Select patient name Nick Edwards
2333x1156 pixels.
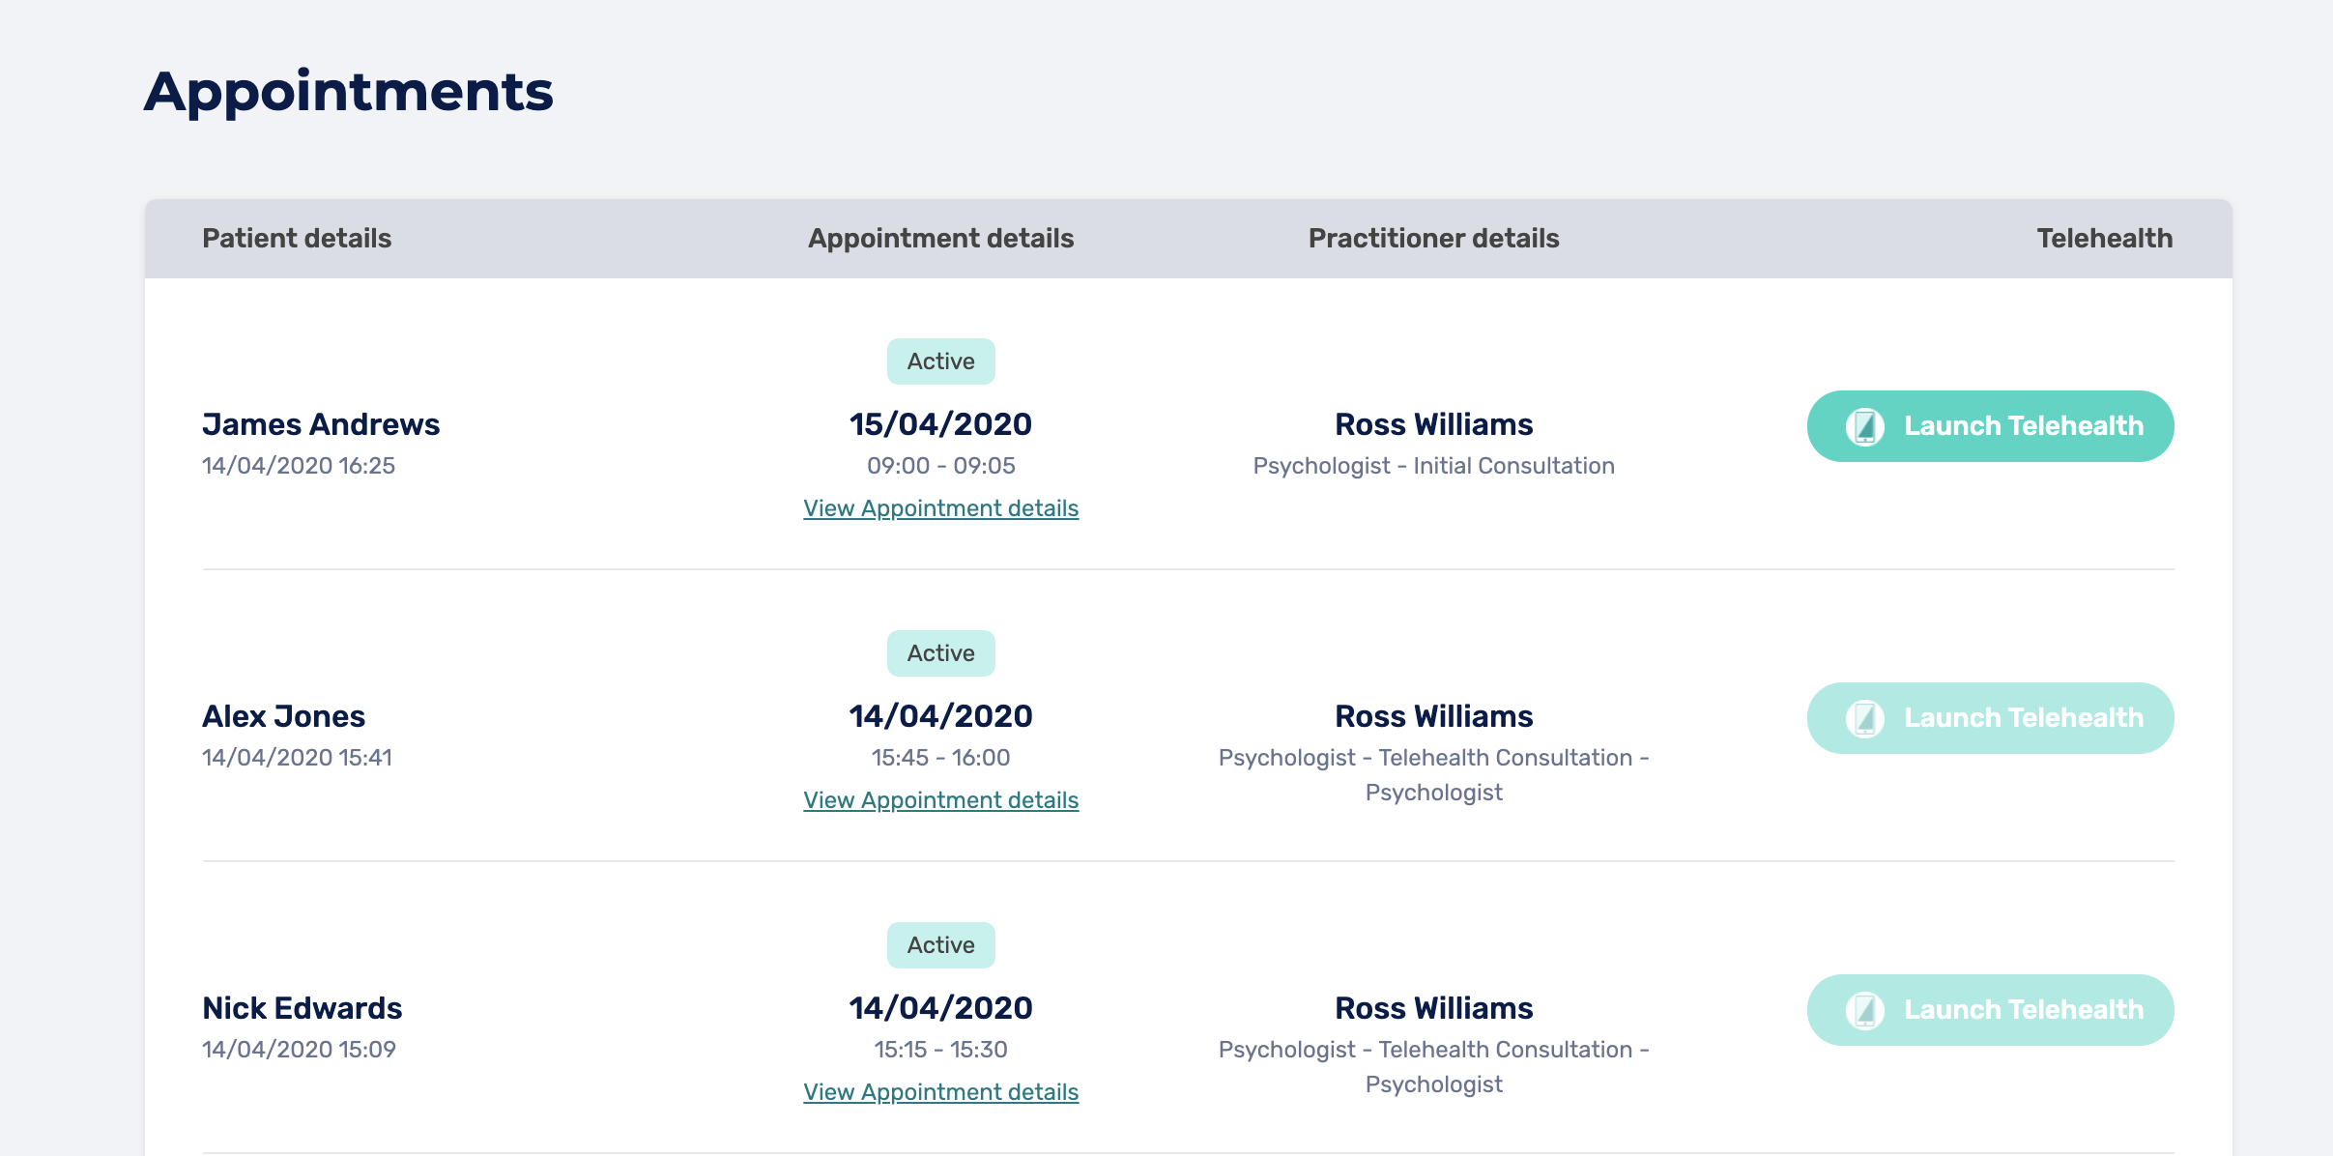click(302, 1008)
